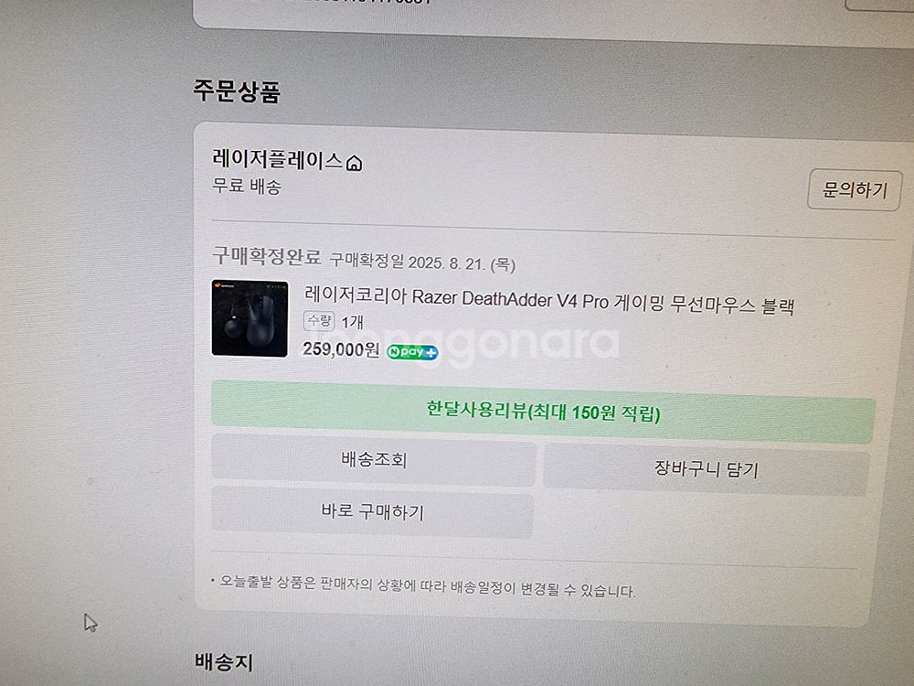Open the 레이저플레이스 store name link
The height and width of the screenshot is (686, 914).
tap(278, 159)
